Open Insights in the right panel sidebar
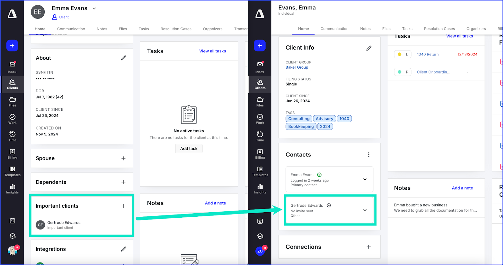The image size is (503, 265). point(260,189)
